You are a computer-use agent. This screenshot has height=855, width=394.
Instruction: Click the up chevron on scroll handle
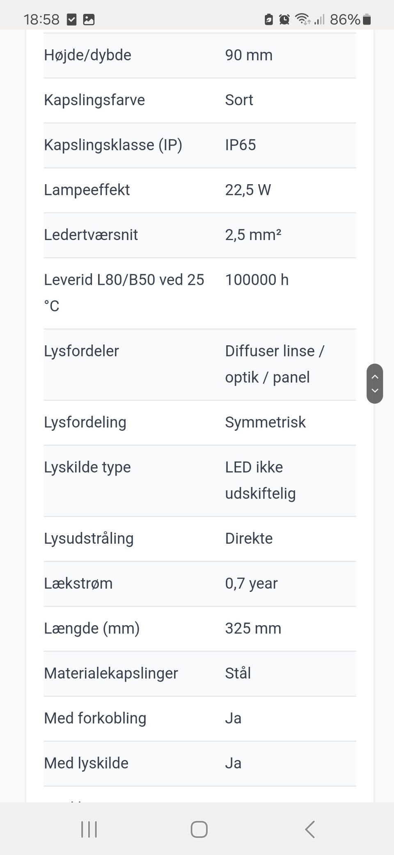375,377
